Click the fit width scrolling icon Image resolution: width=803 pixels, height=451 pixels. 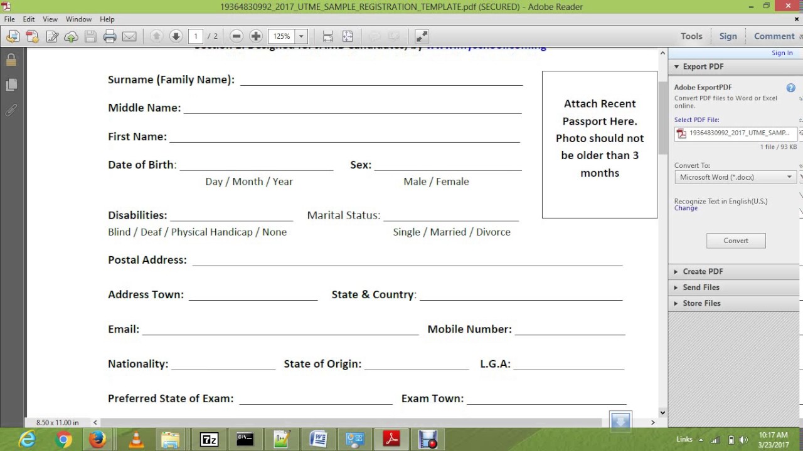click(x=327, y=36)
